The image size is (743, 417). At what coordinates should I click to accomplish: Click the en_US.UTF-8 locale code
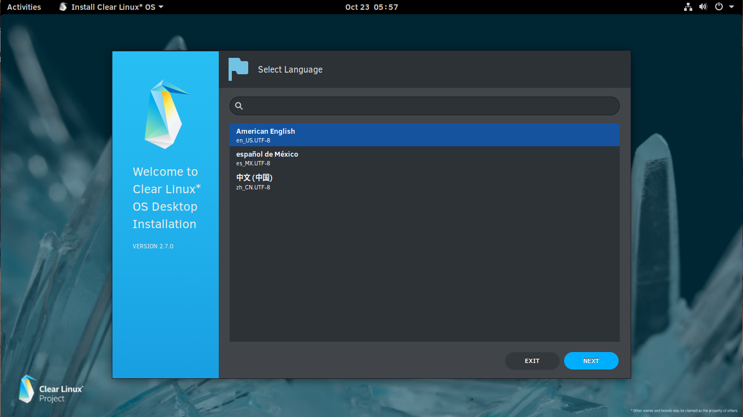tap(253, 140)
